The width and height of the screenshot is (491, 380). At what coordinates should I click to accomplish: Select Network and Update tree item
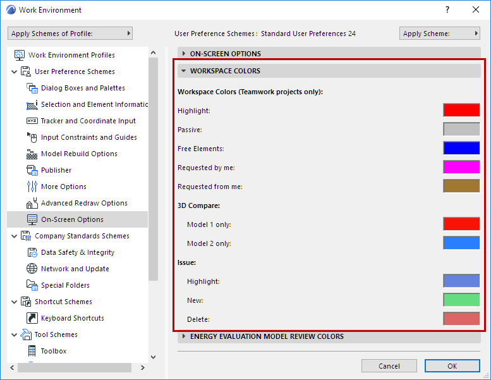[x=75, y=269]
